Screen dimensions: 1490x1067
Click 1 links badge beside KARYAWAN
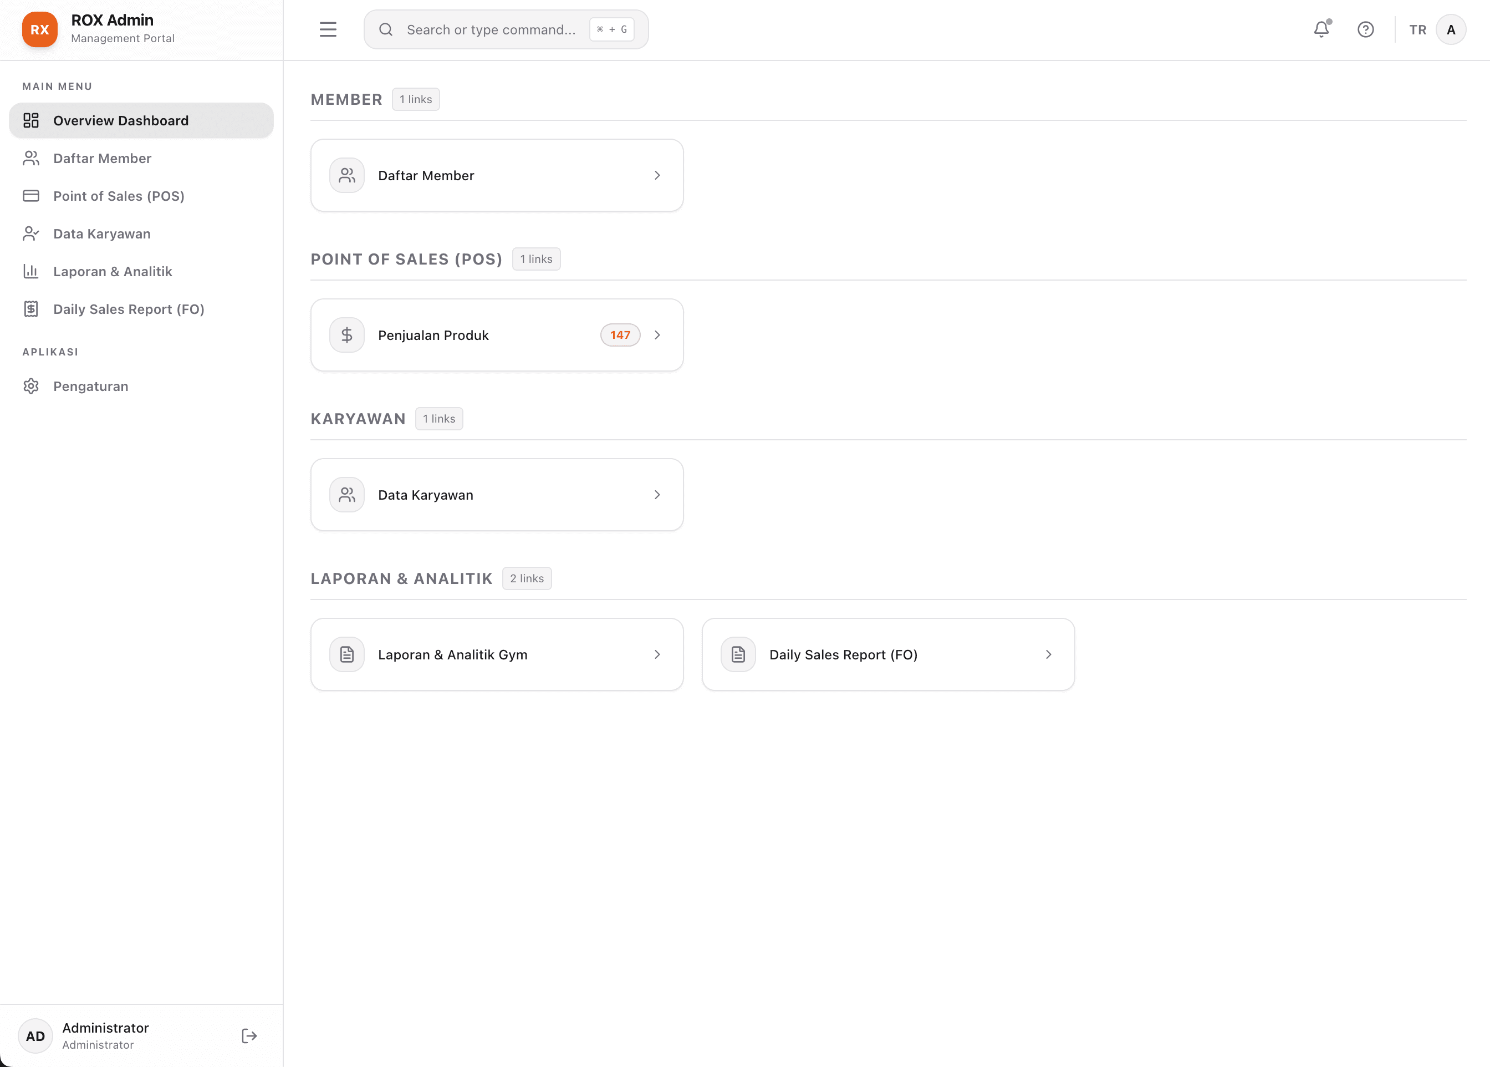[438, 419]
